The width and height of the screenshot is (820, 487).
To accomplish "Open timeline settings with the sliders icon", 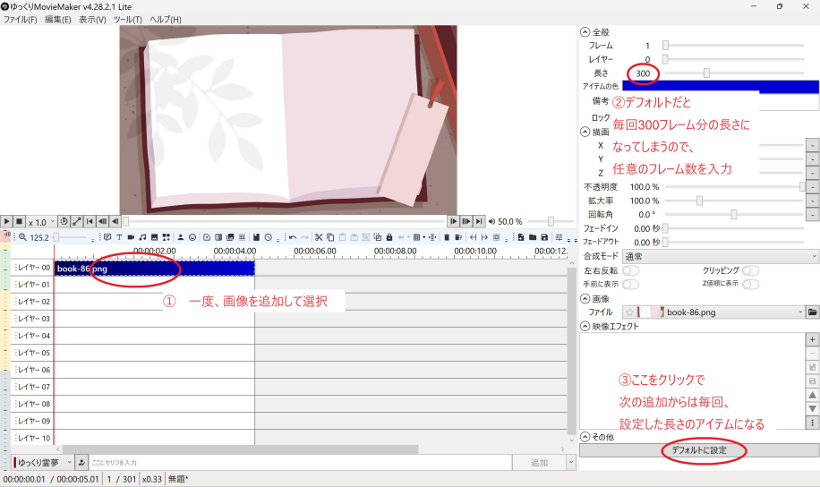I will 559,237.
